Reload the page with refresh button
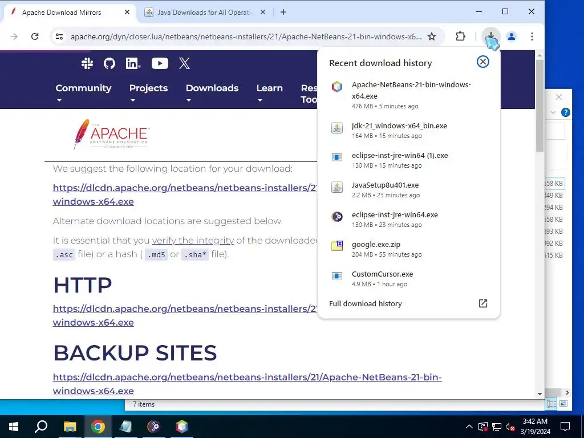 click(35, 36)
